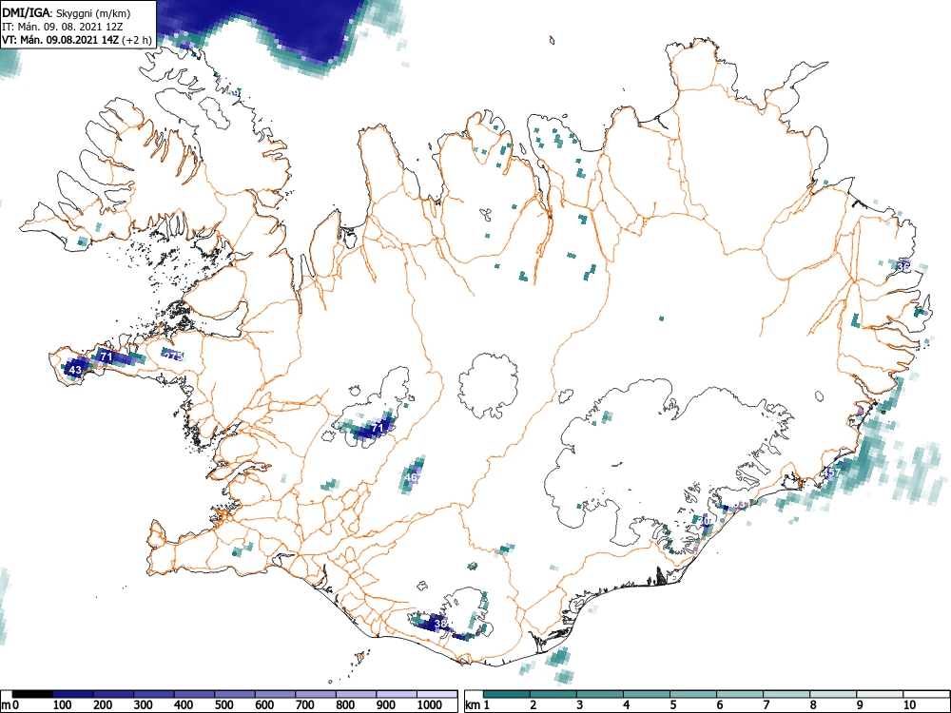Click the '71' value on Langjökull glacier

pos(378,428)
